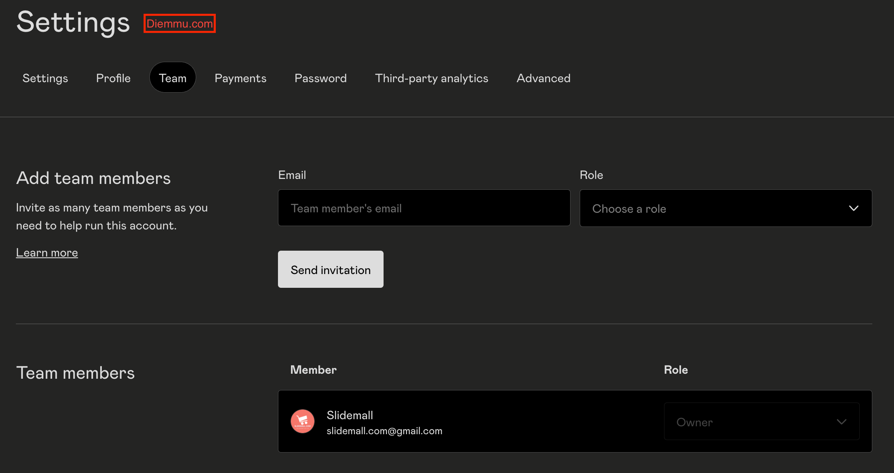Click the slidemall.com@gmail.com email text
The width and height of the screenshot is (894, 473).
pyautogui.click(x=384, y=431)
